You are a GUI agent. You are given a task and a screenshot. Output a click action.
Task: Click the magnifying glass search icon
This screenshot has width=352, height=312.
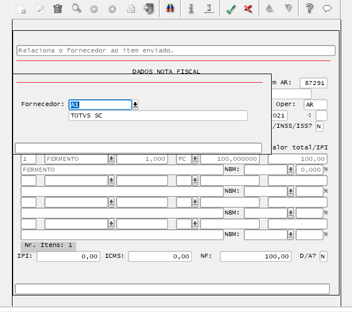(x=76, y=9)
